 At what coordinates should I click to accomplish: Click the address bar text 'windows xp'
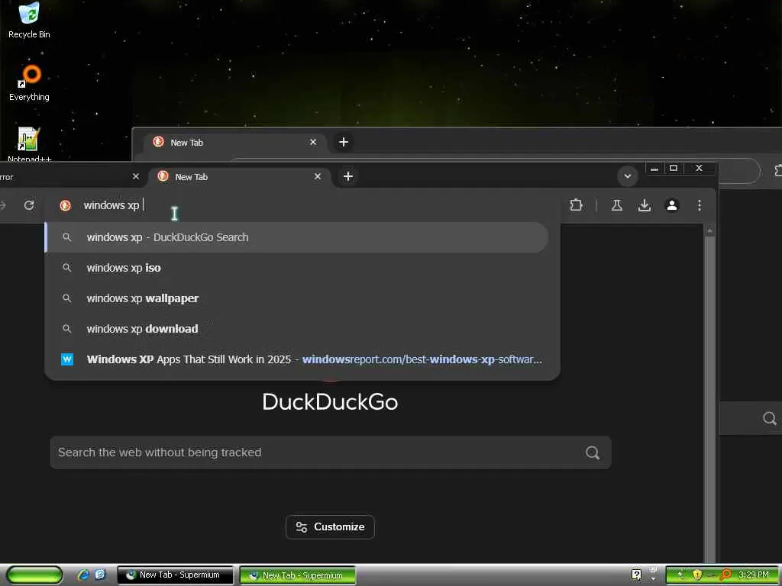tap(111, 205)
